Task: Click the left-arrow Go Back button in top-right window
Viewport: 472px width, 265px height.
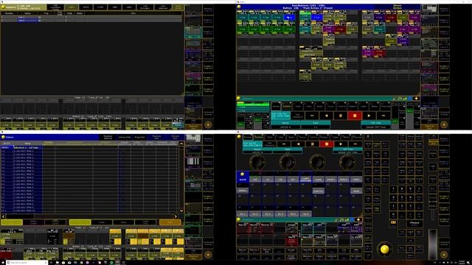Action: pyautogui.click(x=326, y=116)
